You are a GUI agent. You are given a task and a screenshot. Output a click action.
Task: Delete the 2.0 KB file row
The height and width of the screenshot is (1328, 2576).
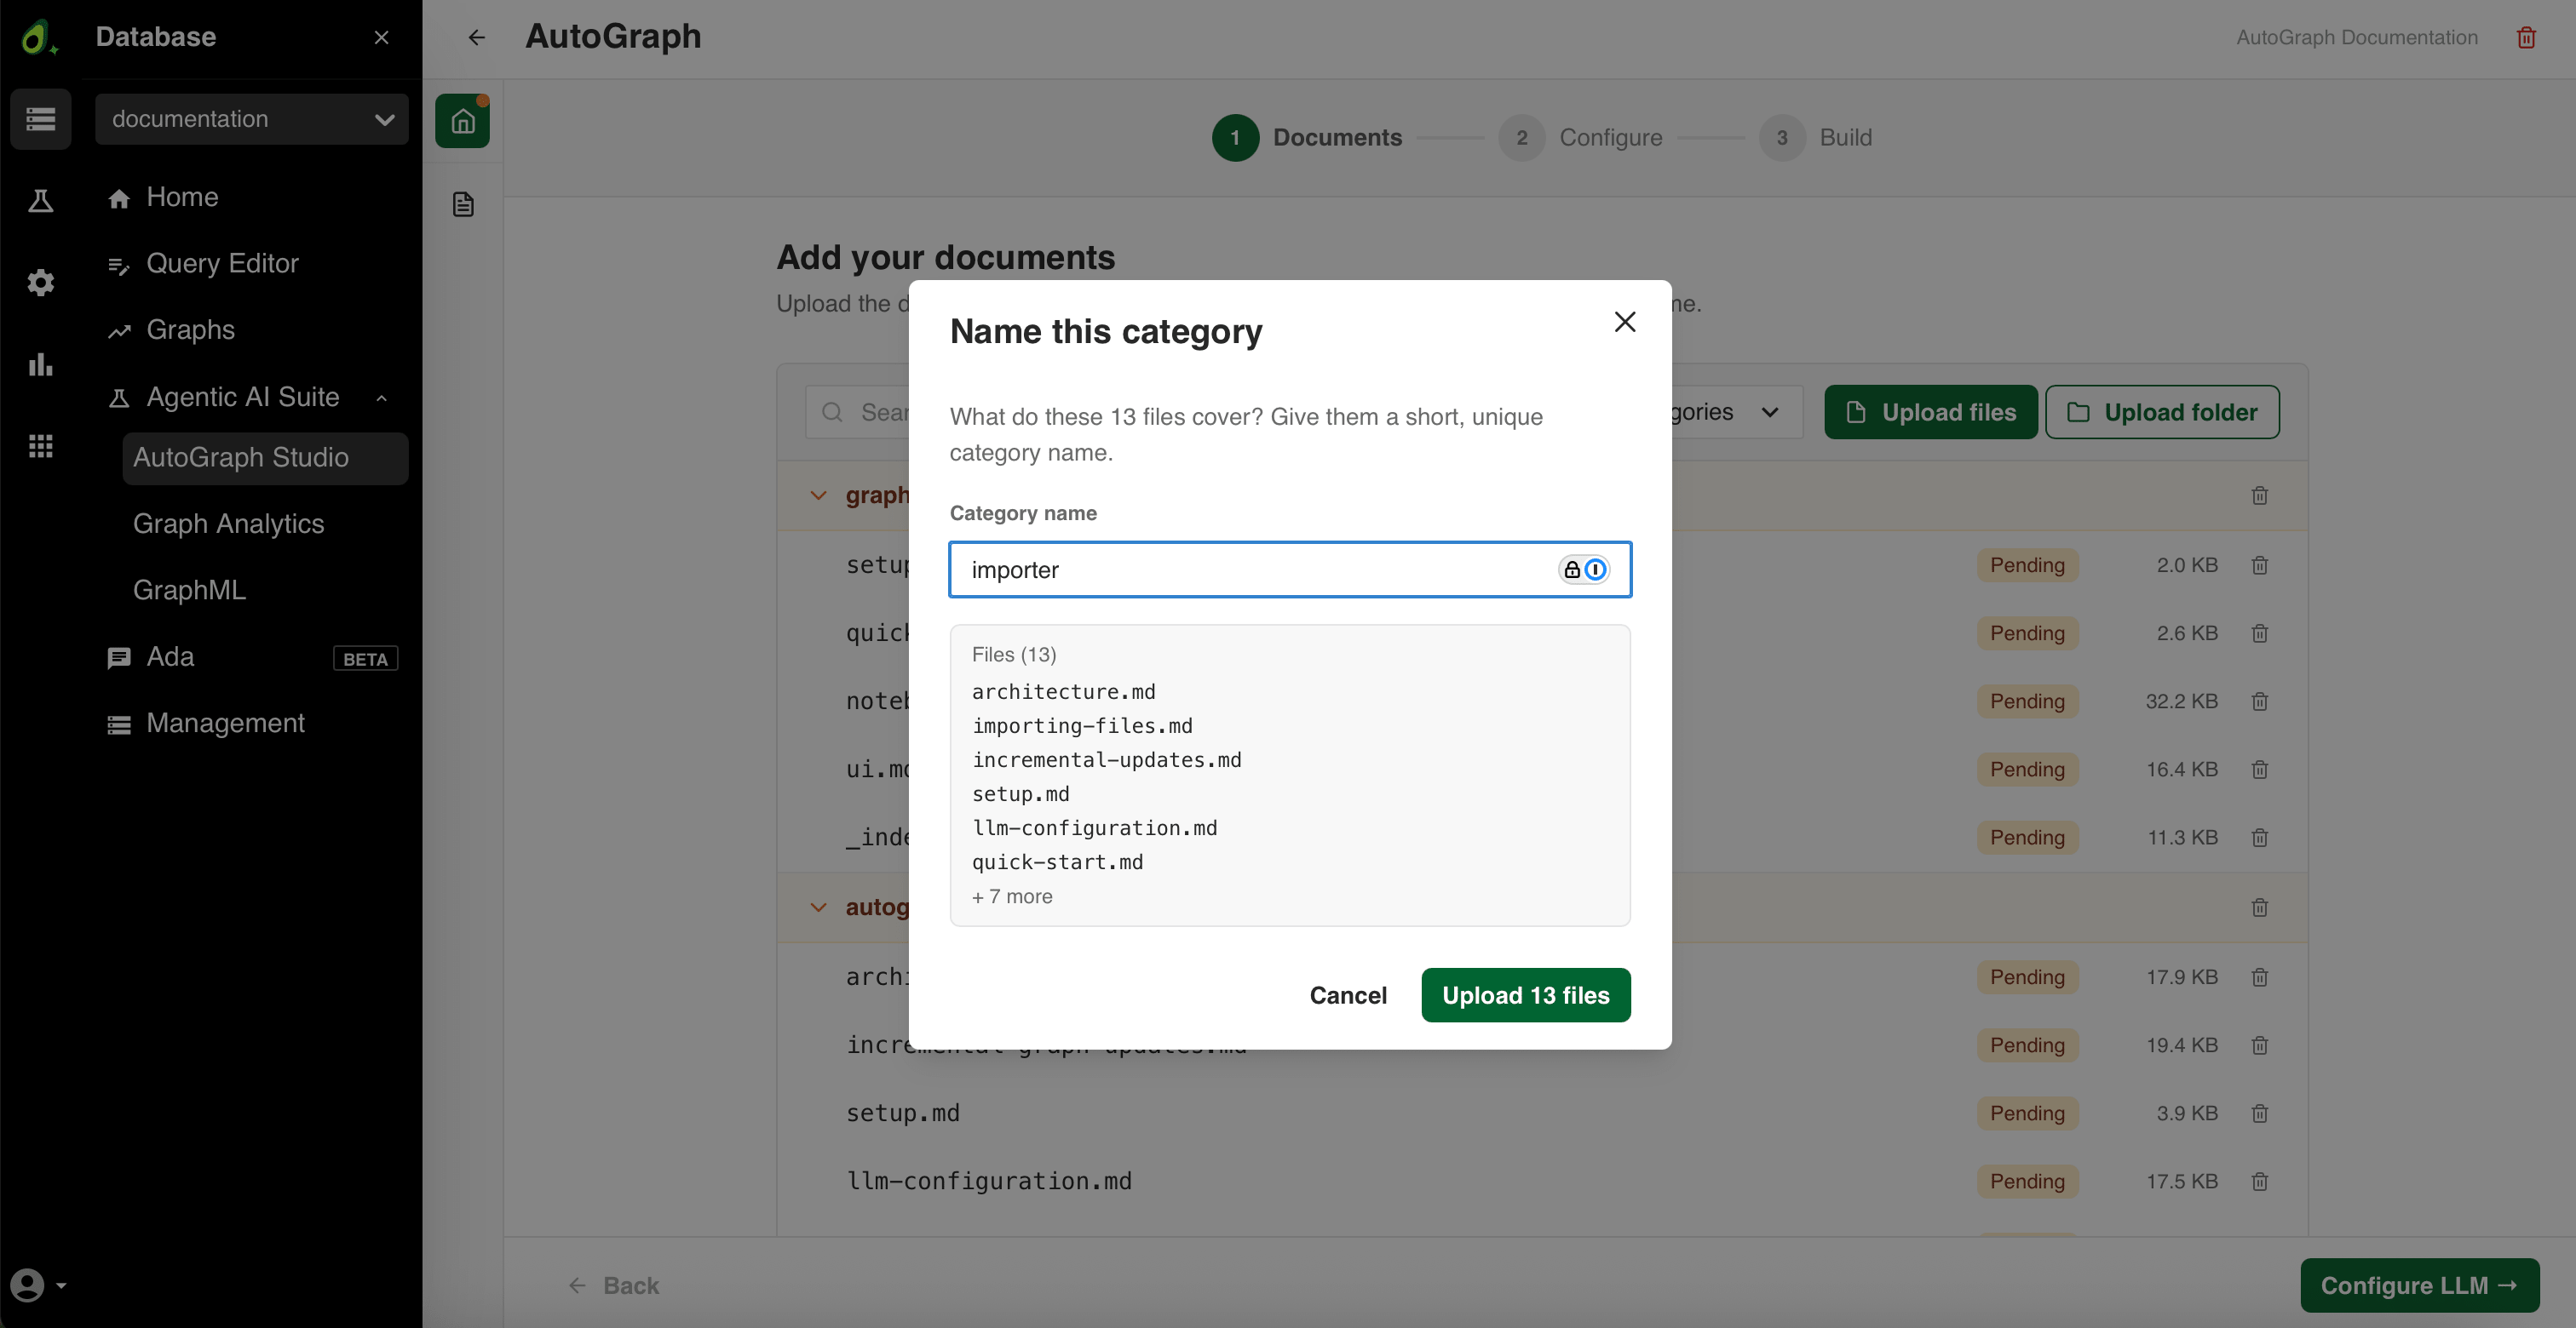pyautogui.click(x=2259, y=565)
